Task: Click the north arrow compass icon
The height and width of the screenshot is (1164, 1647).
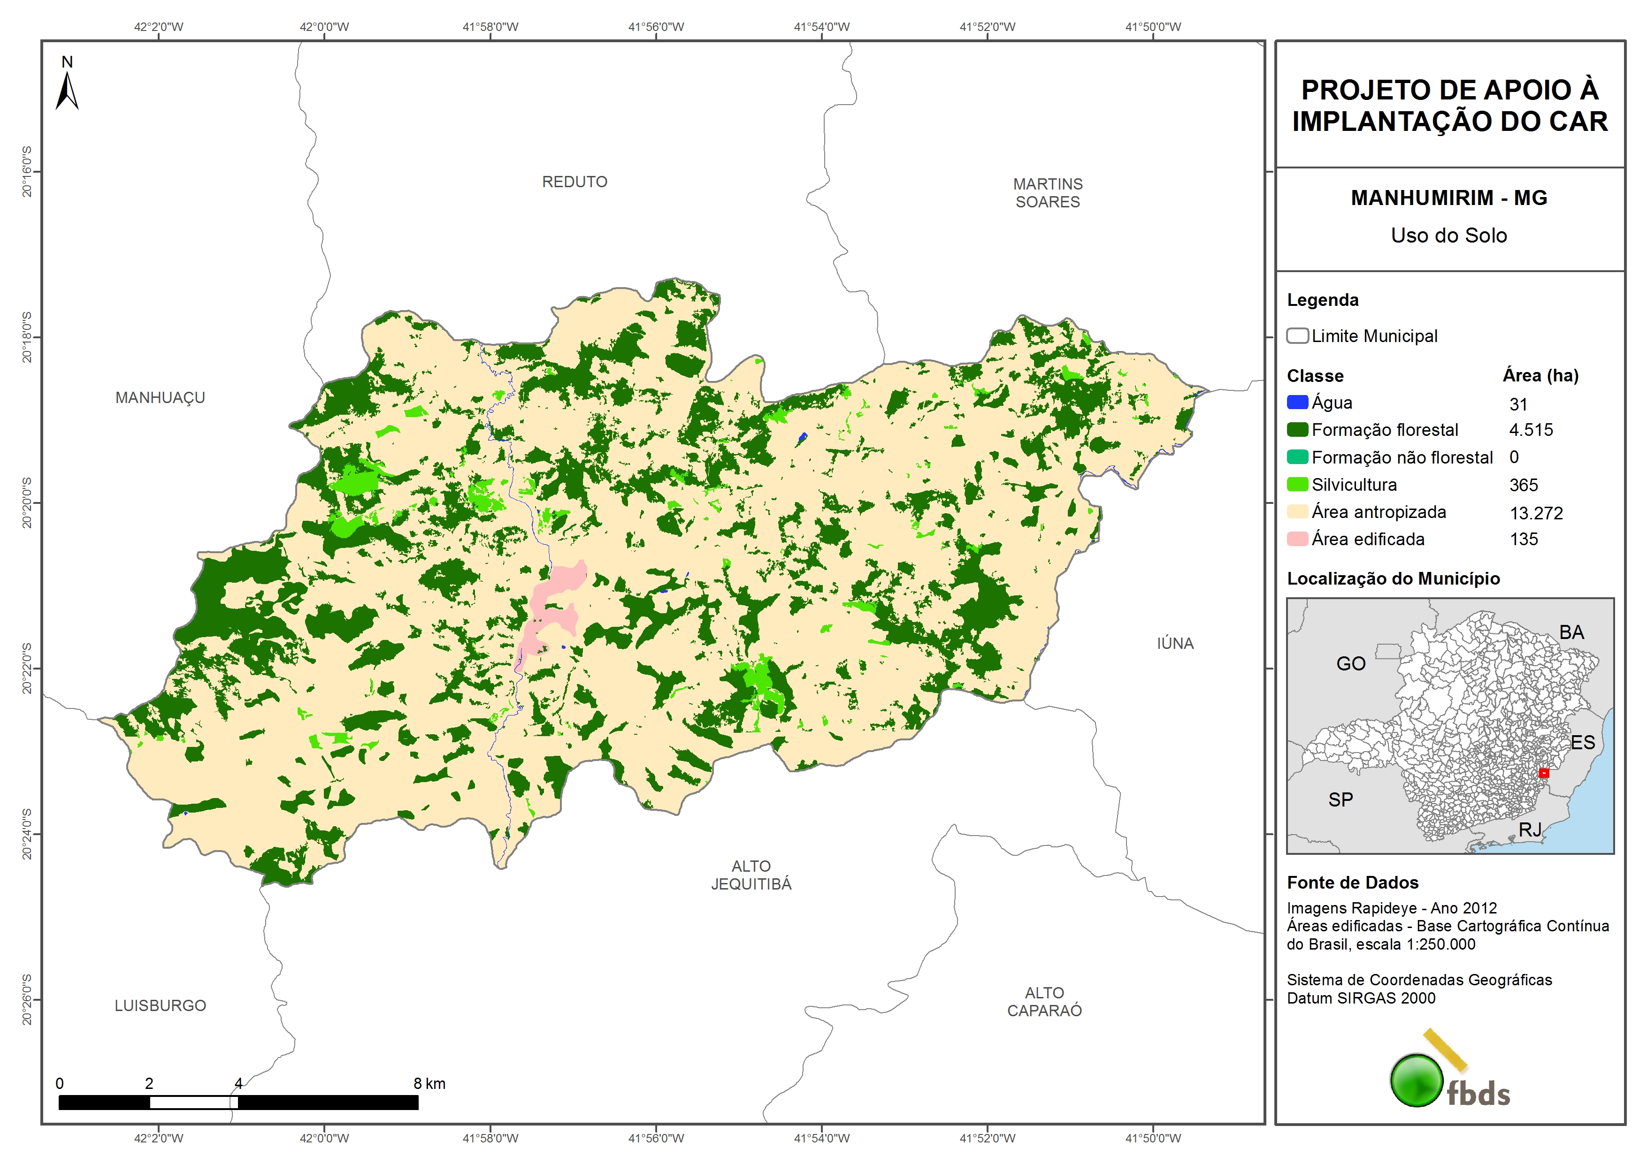Action: click(x=67, y=90)
